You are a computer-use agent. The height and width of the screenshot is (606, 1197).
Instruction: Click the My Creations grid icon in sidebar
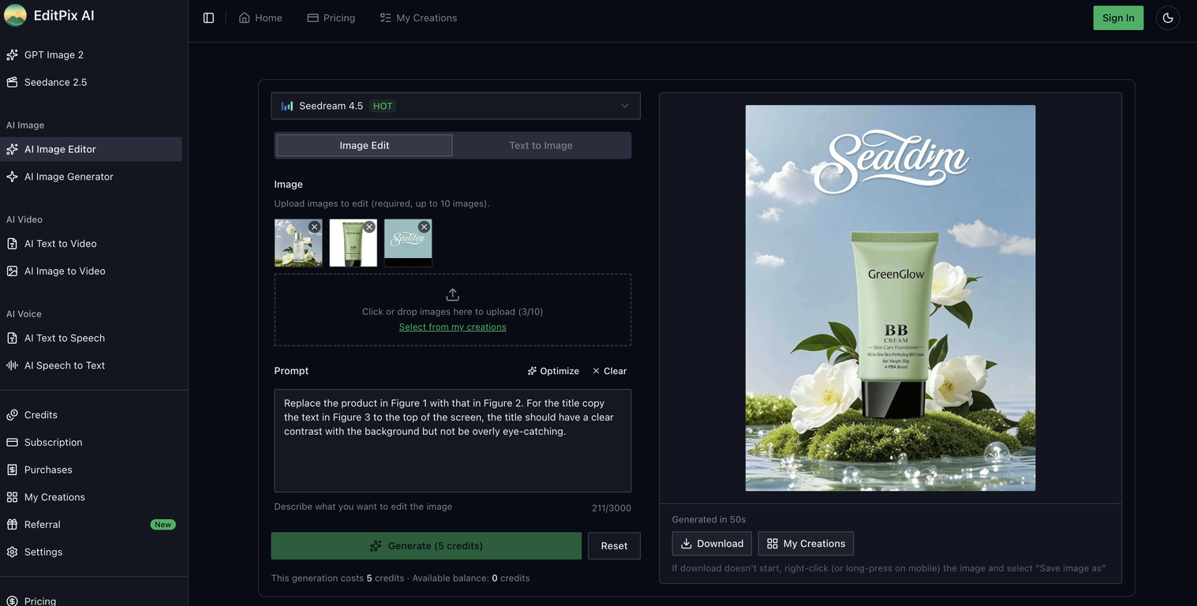12,497
